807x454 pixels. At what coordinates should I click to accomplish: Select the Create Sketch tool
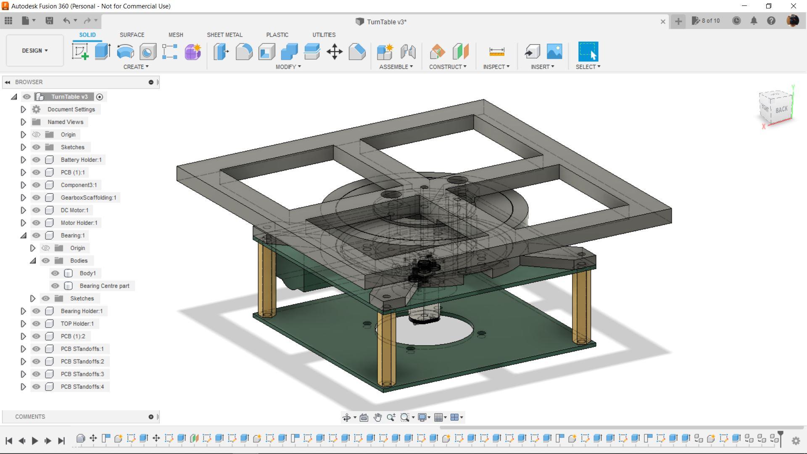coord(80,52)
